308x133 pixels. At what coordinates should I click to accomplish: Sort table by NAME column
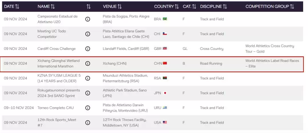46,7
